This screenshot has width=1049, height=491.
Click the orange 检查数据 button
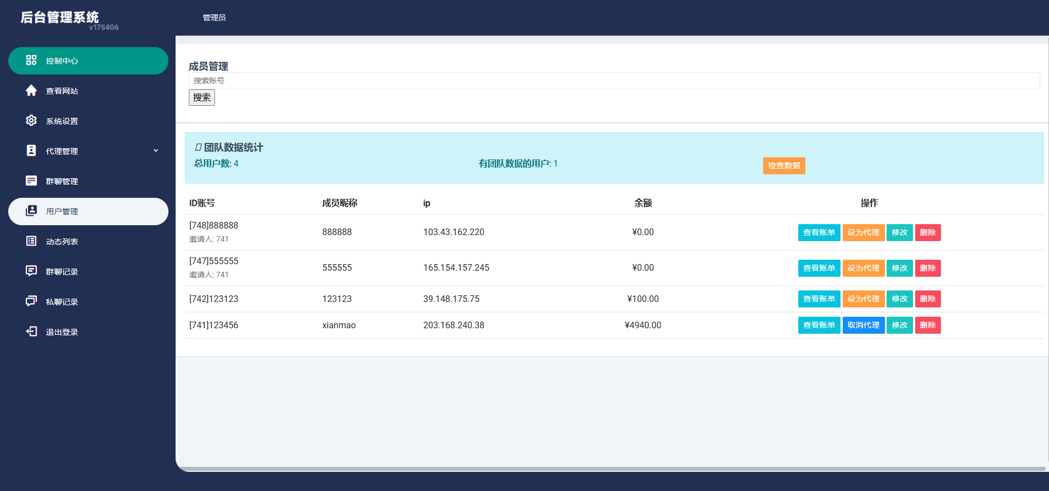coord(783,165)
